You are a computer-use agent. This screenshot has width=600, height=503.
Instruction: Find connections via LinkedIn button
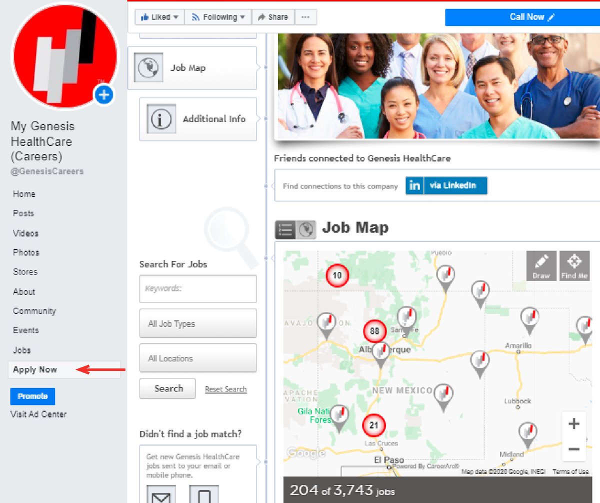click(446, 185)
